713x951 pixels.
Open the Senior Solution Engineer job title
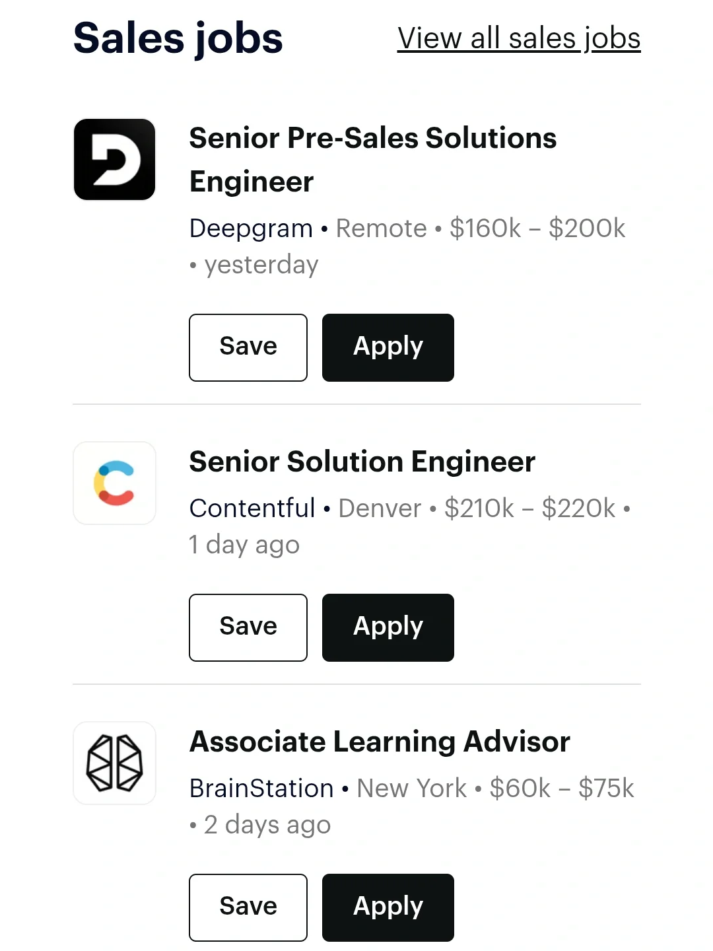362,462
